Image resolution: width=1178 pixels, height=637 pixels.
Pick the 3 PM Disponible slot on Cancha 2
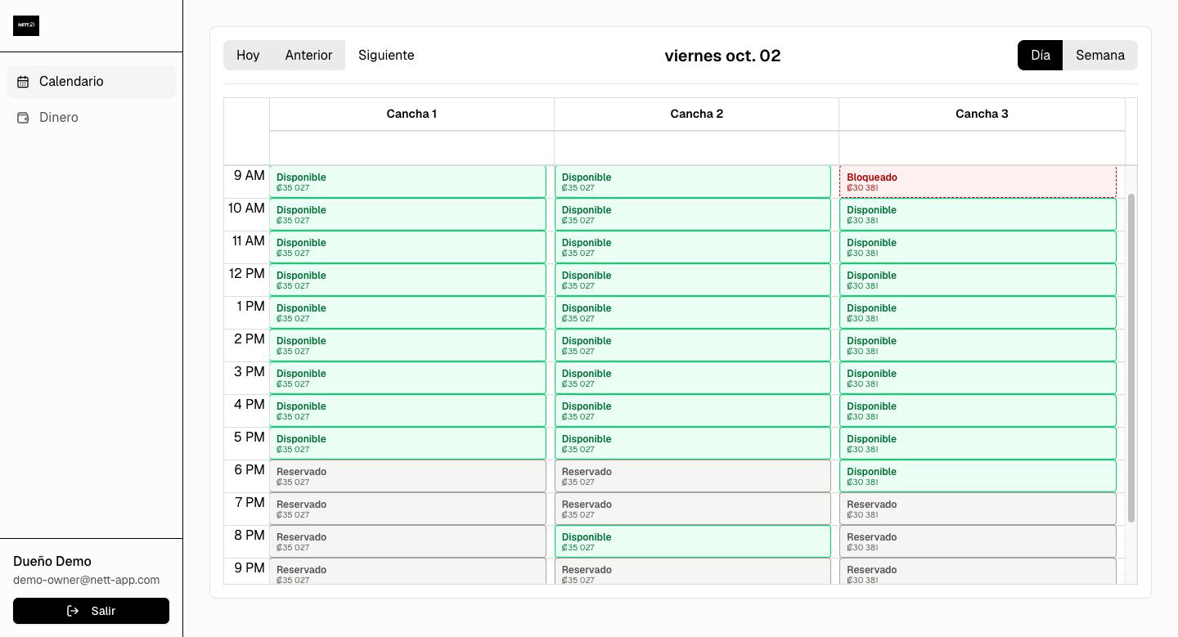693,378
